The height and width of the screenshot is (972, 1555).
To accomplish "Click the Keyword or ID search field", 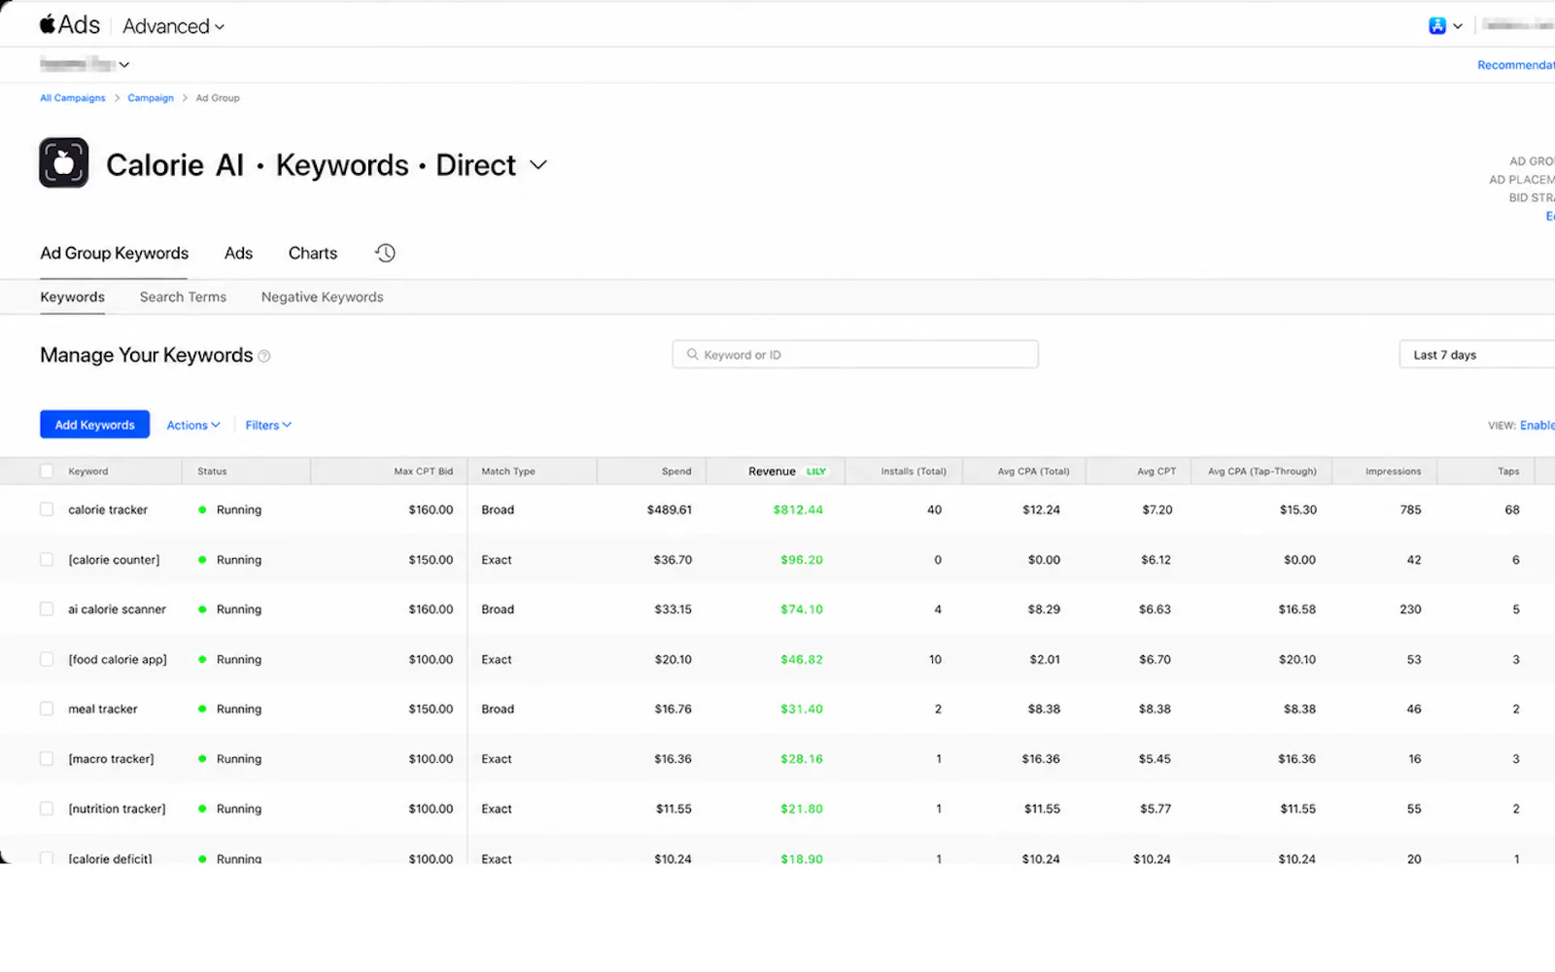I will 855,355.
